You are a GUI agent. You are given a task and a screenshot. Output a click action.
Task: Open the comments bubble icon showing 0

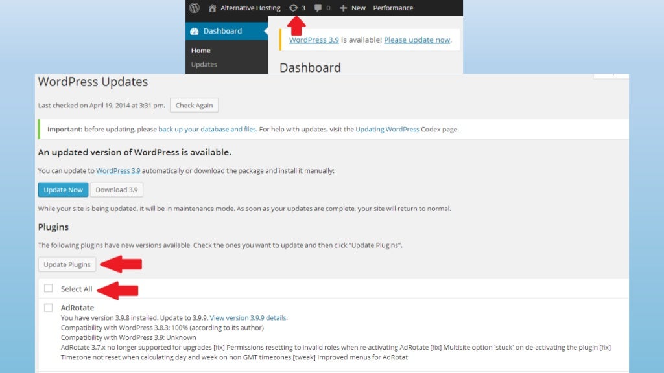pyautogui.click(x=322, y=8)
